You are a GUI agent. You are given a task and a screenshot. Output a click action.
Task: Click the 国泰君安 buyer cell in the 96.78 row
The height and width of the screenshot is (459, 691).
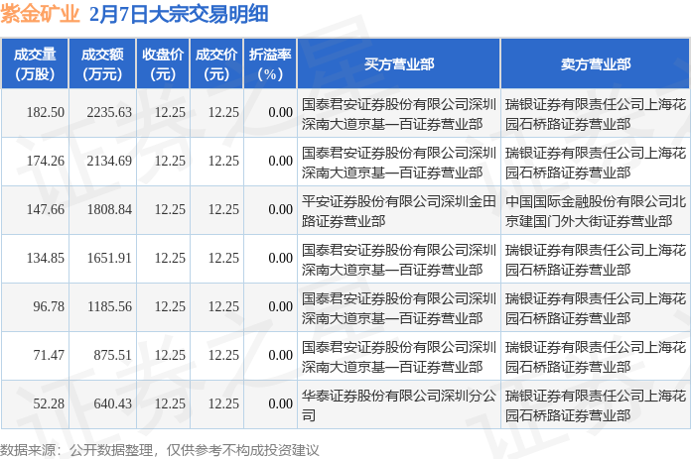coord(399,308)
